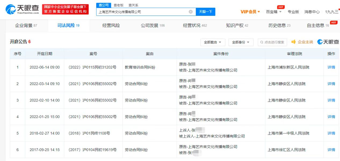Screen dimensions: 340x161
Task: Open the 百宝箱 dropdown menu
Action: [x=274, y=12]
